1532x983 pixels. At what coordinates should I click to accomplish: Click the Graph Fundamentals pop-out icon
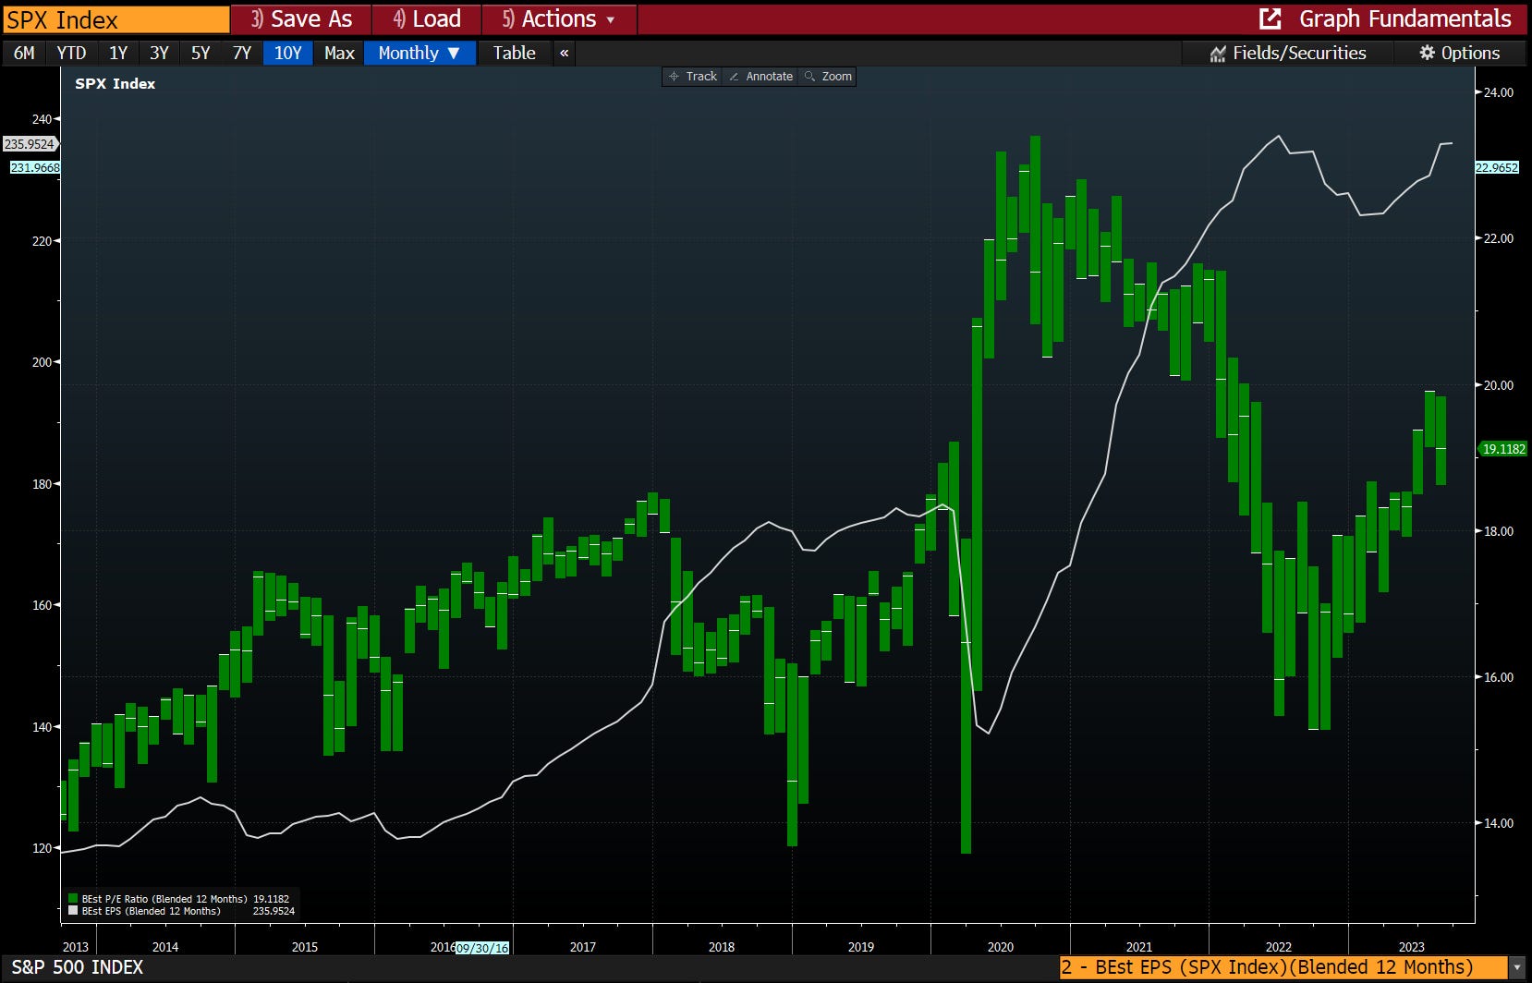pyautogui.click(x=1271, y=18)
